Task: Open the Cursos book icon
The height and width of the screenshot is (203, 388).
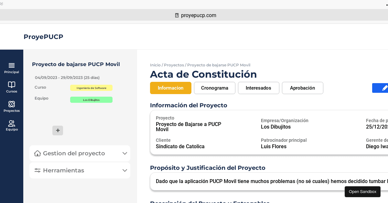Action: [12, 85]
